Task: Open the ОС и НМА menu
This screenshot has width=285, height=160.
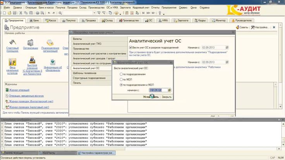Action: [112, 8]
